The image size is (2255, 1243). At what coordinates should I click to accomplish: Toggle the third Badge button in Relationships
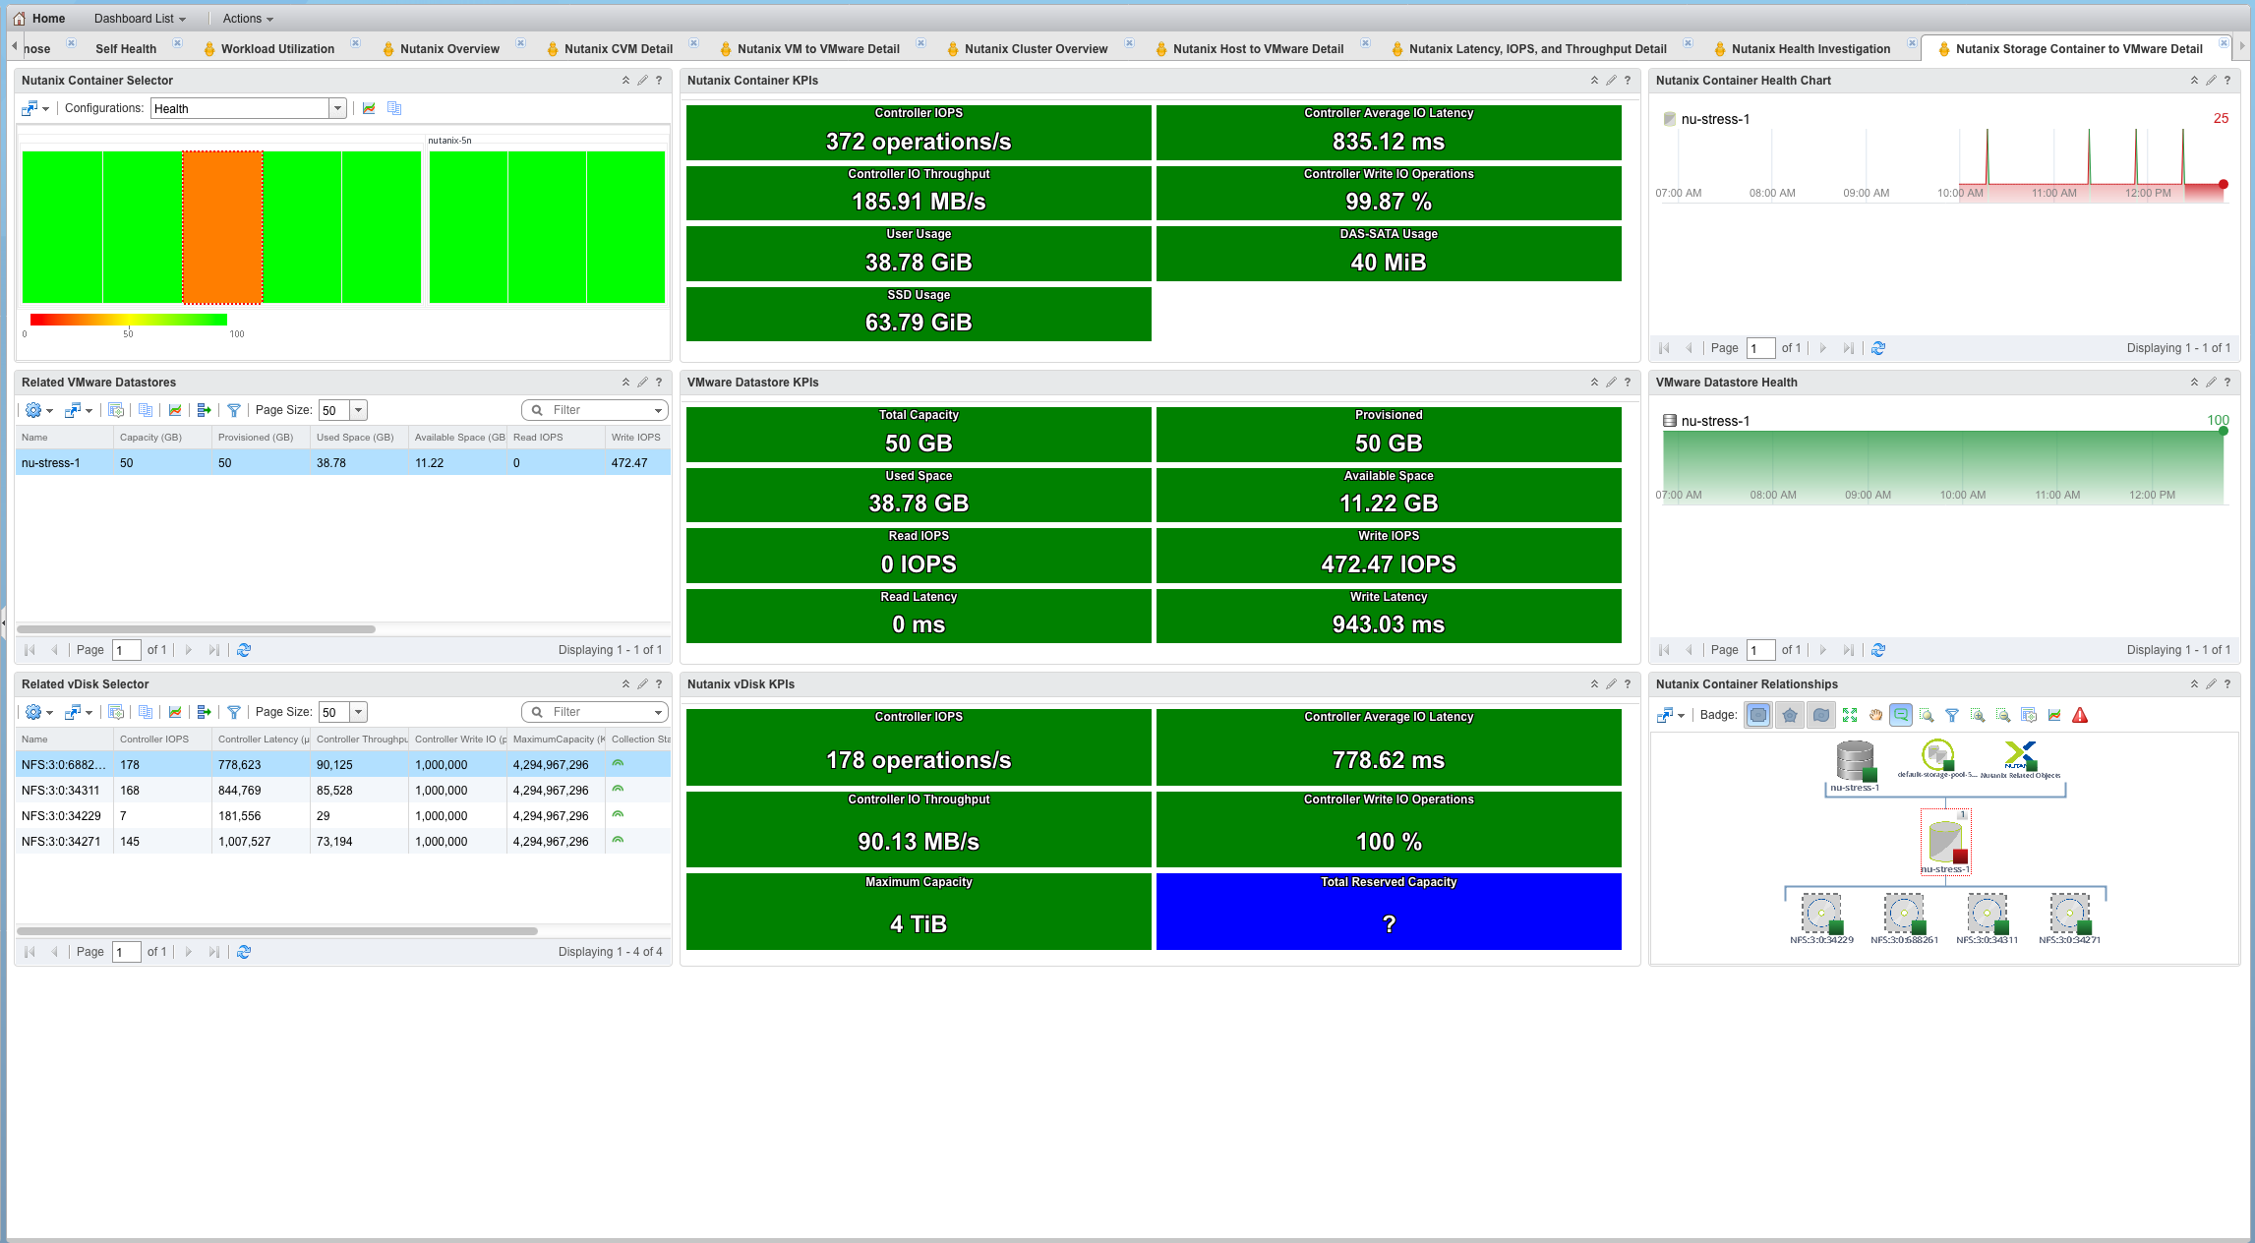tap(1821, 715)
